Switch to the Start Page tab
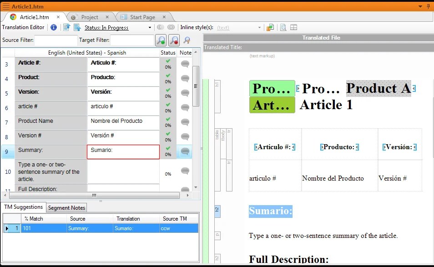This screenshot has height=267, width=434. 142,17
